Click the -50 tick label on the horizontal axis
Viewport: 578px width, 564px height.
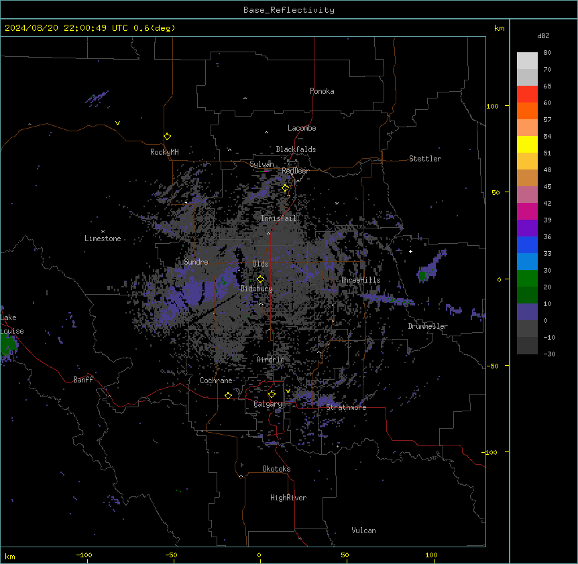(x=172, y=555)
